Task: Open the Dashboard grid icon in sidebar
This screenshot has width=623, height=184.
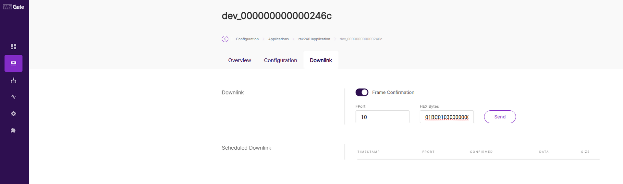Action: [13, 47]
